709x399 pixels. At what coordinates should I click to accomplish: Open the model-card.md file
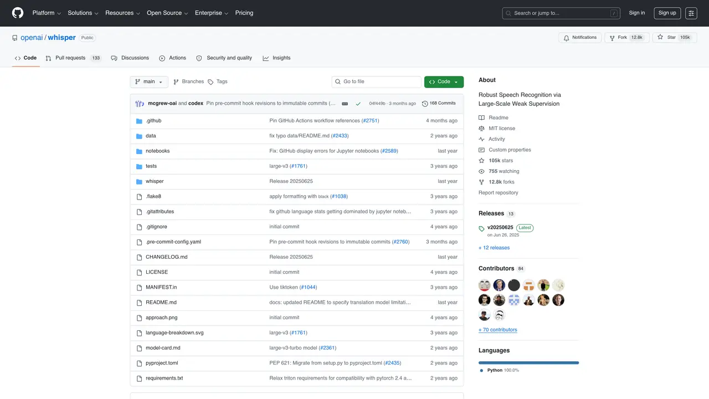pos(163,348)
